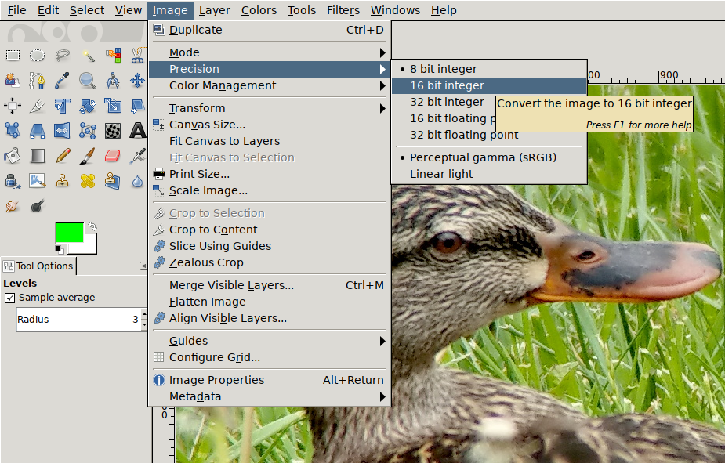This screenshot has height=463, width=725.
Task: Open the Filters menu
Action: 343,10
